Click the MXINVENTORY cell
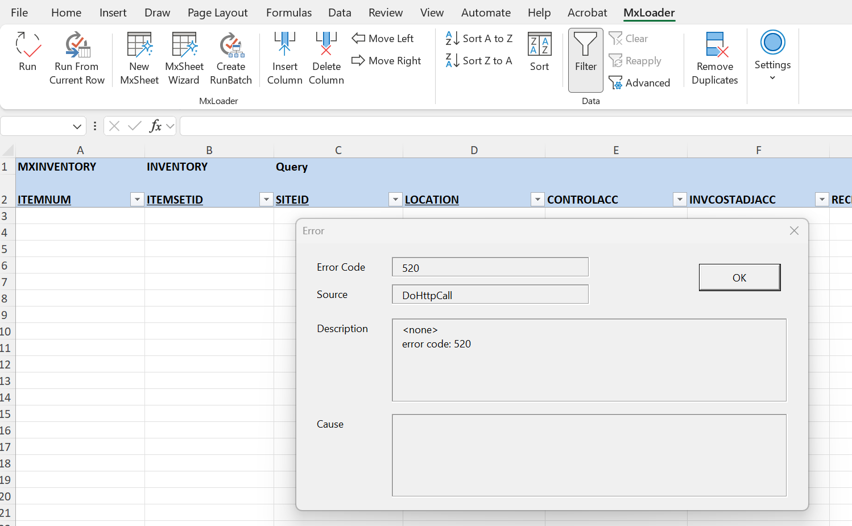 tap(80, 167)
